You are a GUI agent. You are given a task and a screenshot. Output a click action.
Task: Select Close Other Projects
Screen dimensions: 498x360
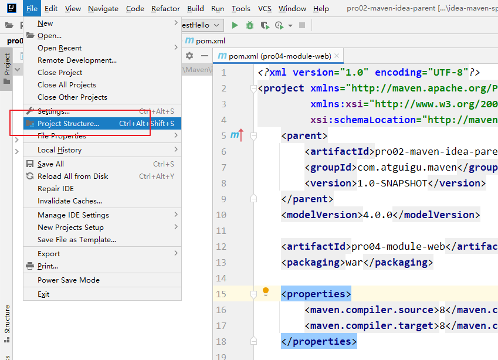[102, 97]
